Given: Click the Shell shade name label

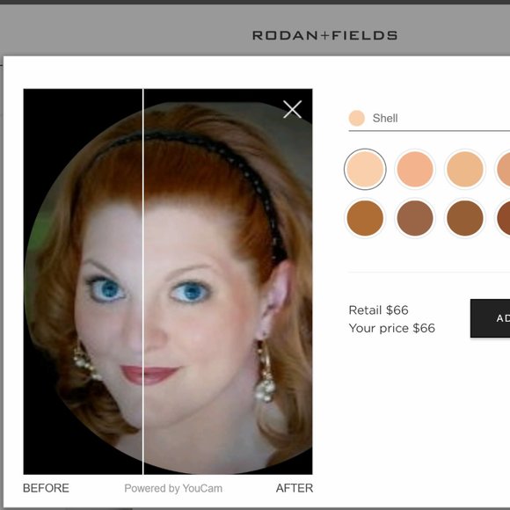Looking at the screenshot, I should point(385,118).
